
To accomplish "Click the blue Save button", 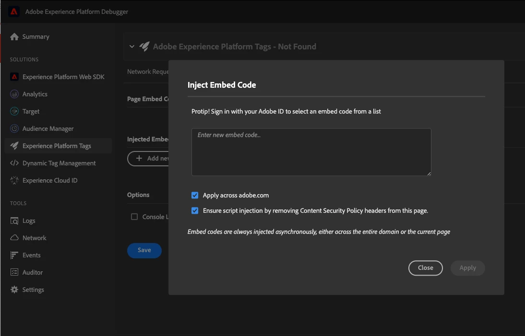I will [x=144, y=250].
